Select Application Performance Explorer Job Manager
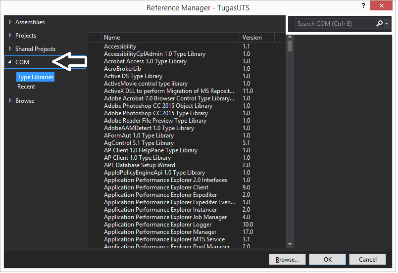Viewport: 398px width, 273px height. tap(187, 217)
